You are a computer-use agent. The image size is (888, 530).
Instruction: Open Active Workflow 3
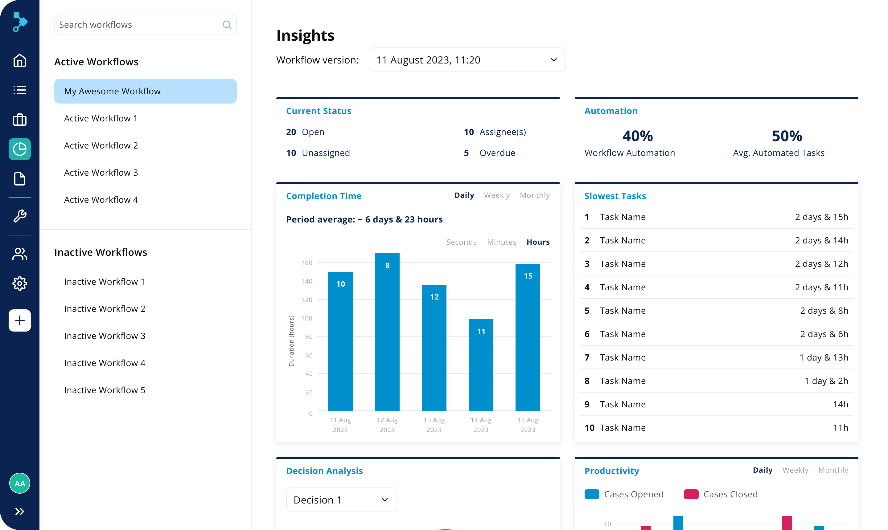(101, 173)
